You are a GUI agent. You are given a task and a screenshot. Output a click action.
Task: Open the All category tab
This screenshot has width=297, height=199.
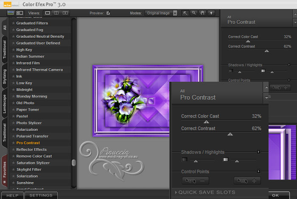tap(5, 28)
